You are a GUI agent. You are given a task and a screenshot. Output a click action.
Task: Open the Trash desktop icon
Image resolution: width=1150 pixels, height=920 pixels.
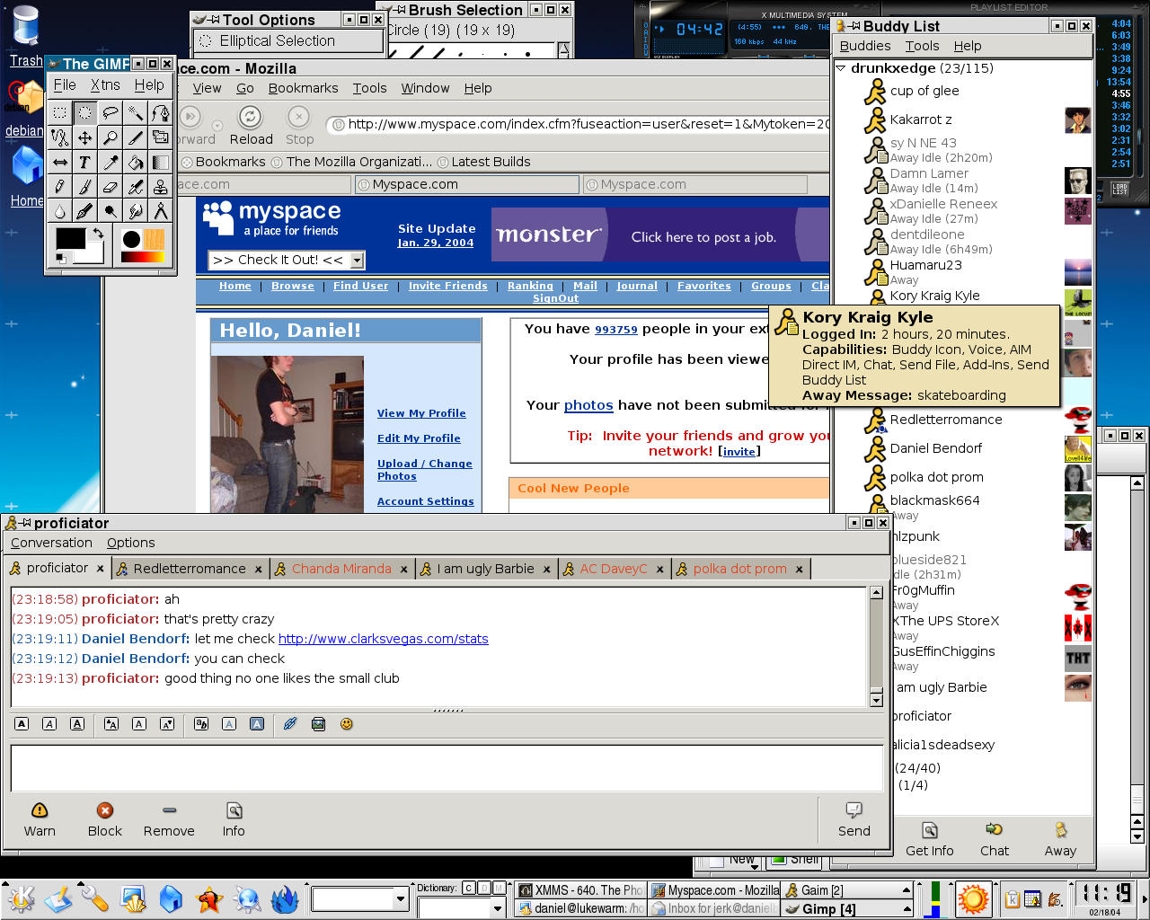coord(26,36)
